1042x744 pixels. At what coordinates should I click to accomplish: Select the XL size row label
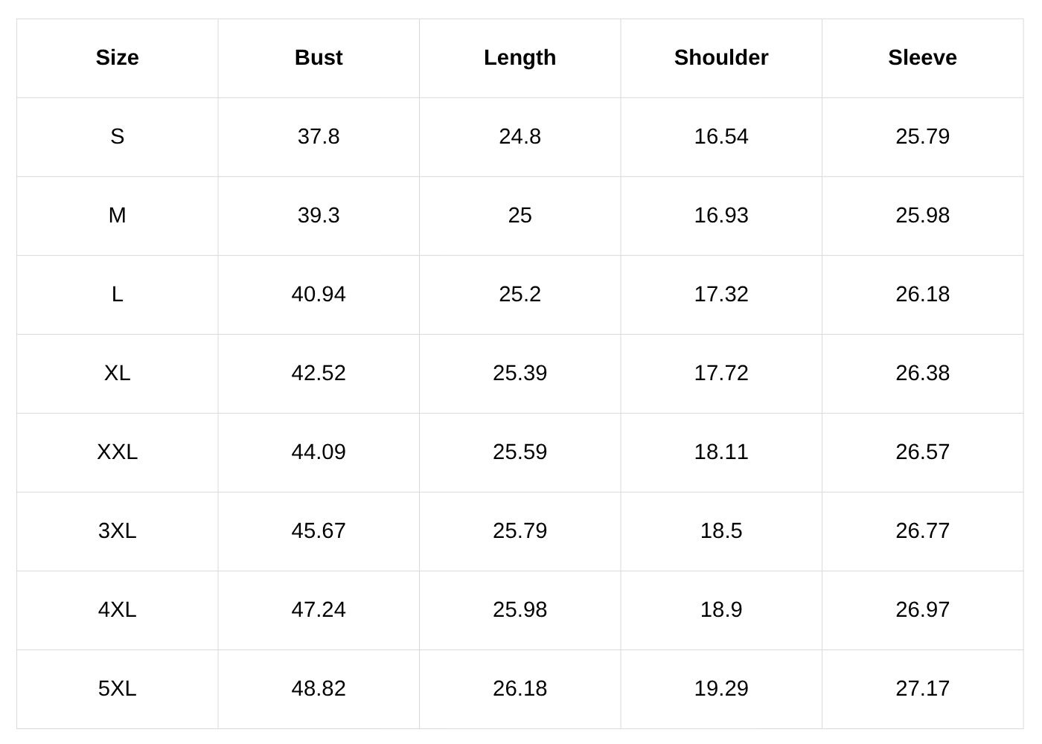tap(118, 373)
